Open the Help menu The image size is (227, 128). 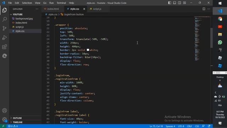coord(71,3)
